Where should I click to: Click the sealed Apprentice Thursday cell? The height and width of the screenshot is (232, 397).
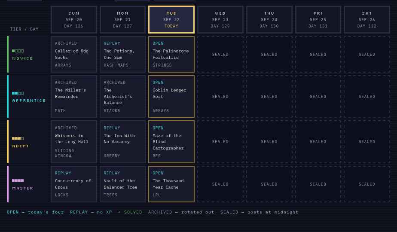point(269,96)
